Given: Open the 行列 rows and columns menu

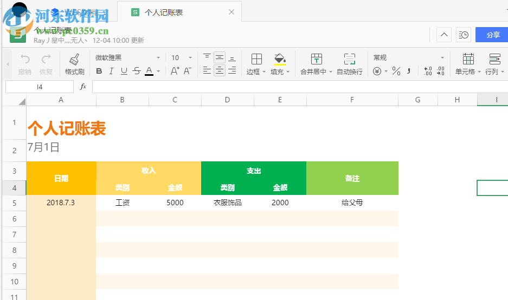Looking at the screenshot, I should click(494, 64).
